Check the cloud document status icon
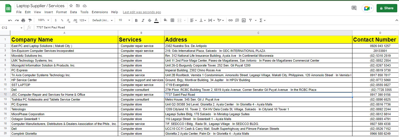This screenshot has width=399, height=137. (x=85, y=6)
